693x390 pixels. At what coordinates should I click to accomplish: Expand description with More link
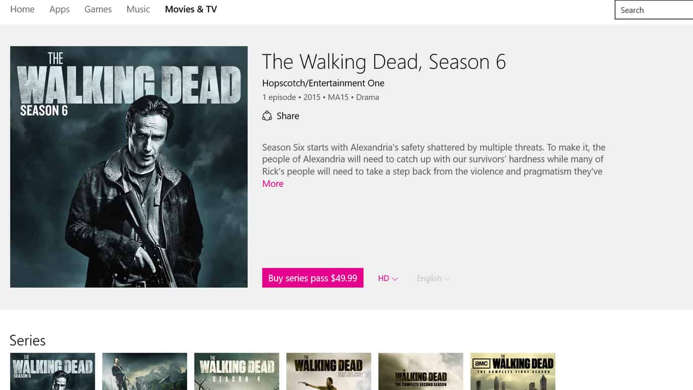(273, 184)
